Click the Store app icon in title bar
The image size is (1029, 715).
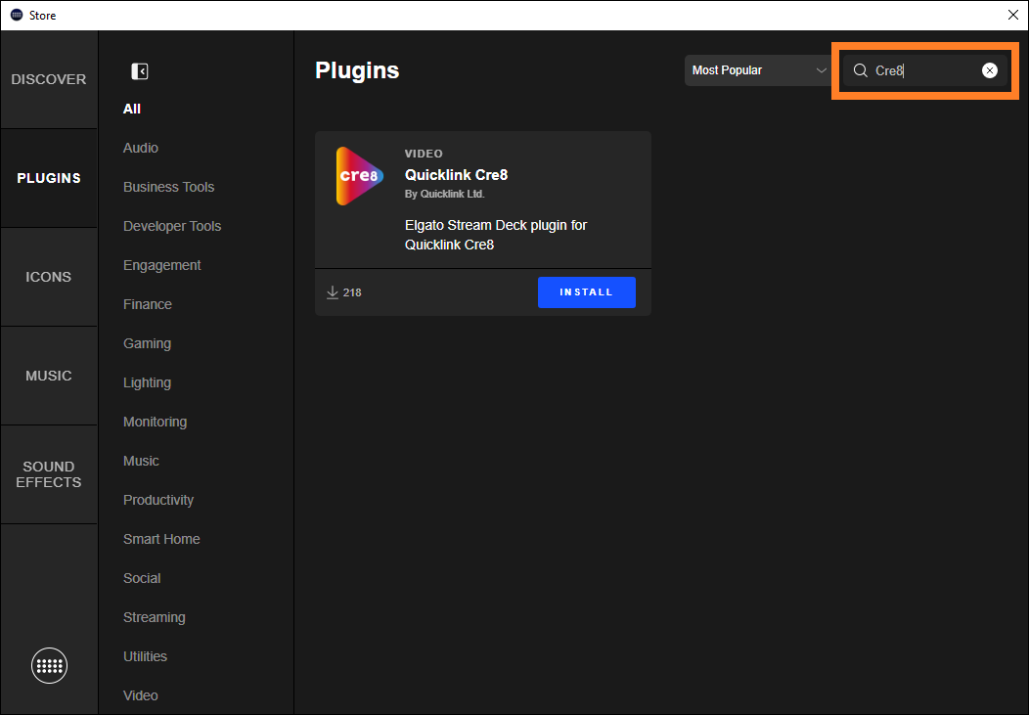pyautogui.click(x=17, y=15)
